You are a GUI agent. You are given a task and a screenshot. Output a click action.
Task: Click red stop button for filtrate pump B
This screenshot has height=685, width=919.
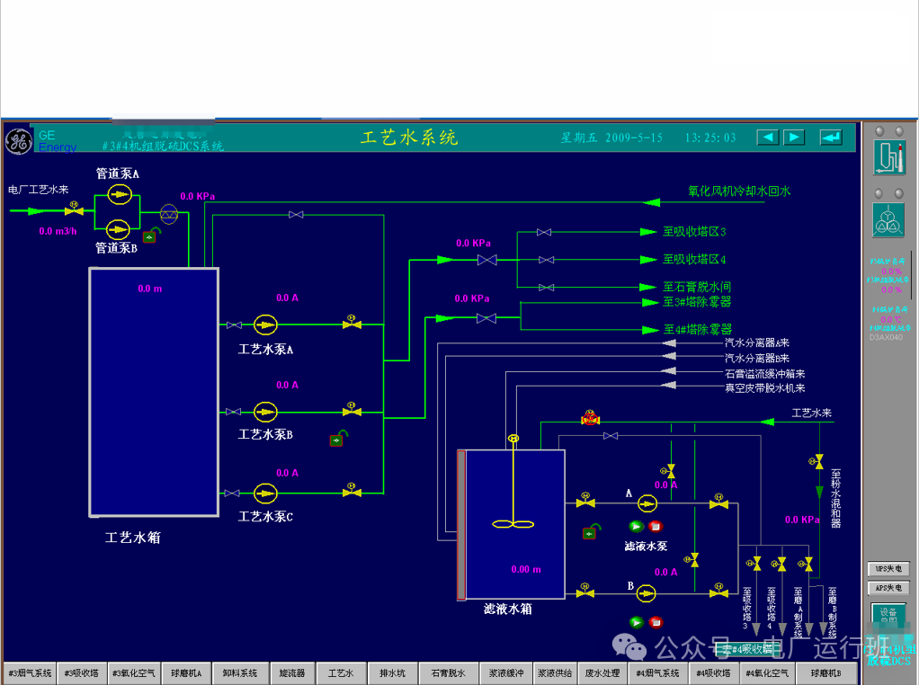656,622
